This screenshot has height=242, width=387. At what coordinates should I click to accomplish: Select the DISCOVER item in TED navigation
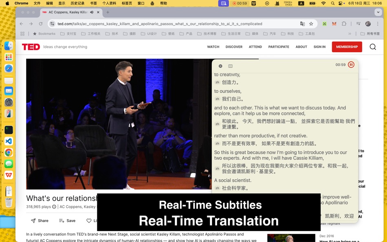tap(234, 47)
